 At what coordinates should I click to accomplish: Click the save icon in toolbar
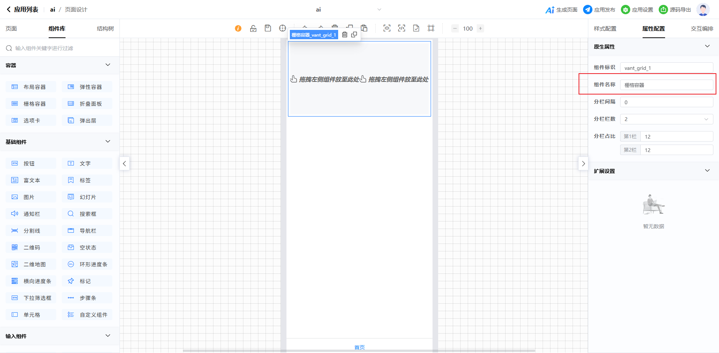click(x=268, y=28)
